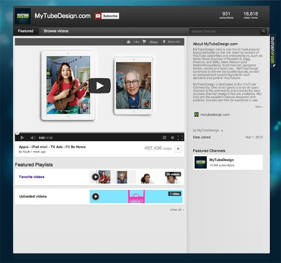Click the 931 subscribers count

(x=226, y=15)
